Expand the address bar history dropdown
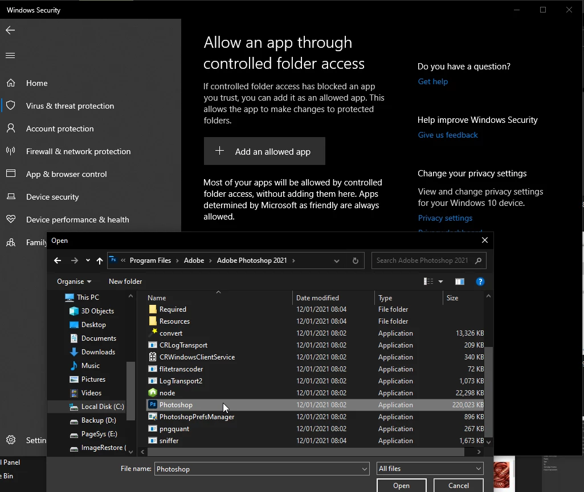 (336, 261)
